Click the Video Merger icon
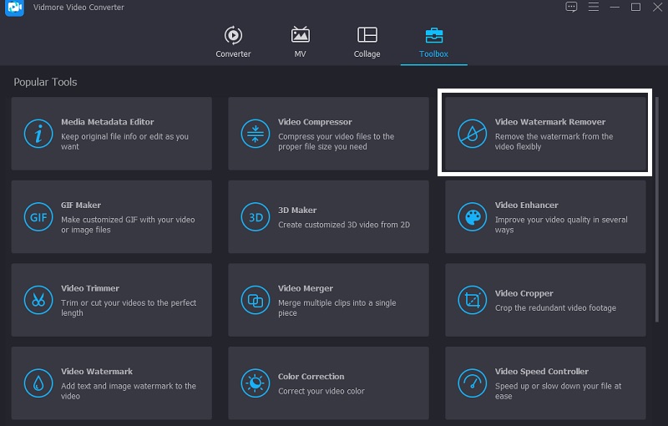Screen dimensions: 668x426 pyautogui.click(x=252, y=300)
